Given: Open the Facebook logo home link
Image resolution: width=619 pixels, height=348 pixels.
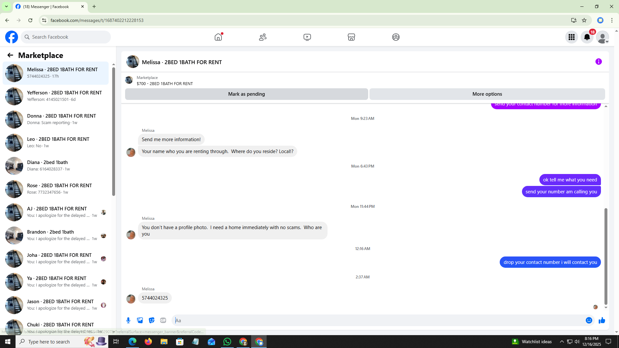Looking at the screenshot, I should 12,37.
